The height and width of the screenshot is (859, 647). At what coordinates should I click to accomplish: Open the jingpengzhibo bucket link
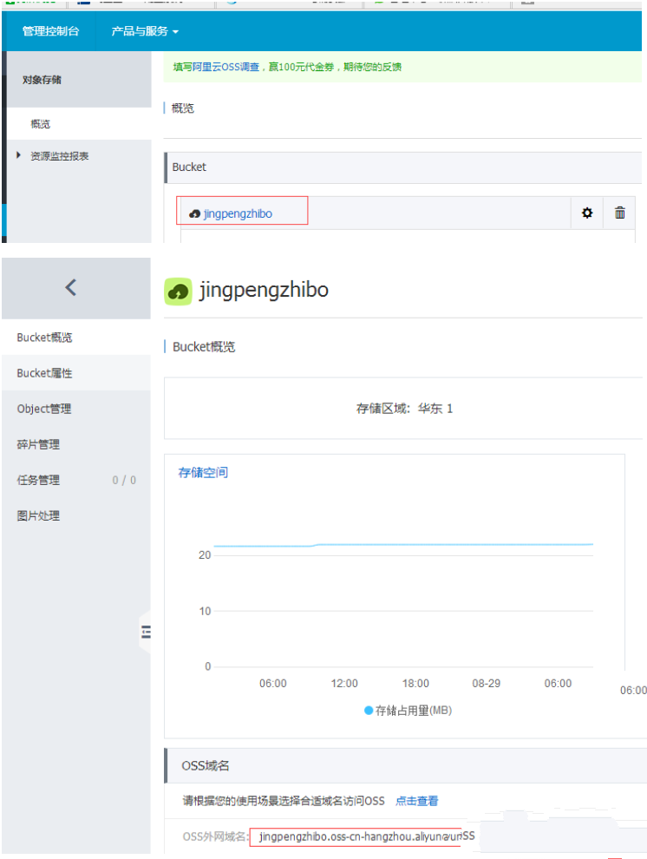[238, 213]
